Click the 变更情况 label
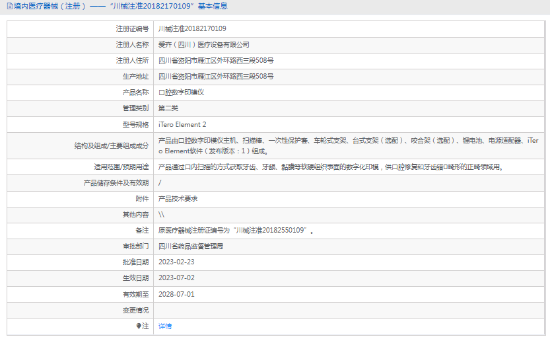This screenshot has width=550, height=339. coord(135,310)
